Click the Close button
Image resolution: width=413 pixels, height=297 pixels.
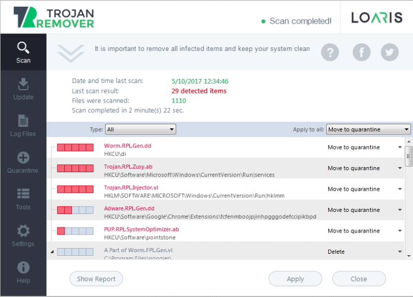click(359, 278)
